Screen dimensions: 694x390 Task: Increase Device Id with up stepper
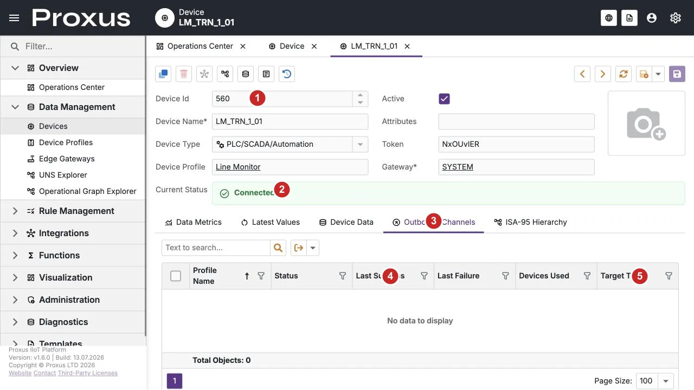[x=361, y=95]
